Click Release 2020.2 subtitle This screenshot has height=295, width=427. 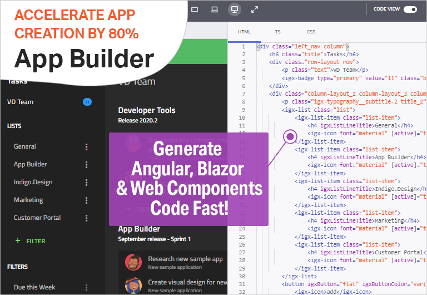tap(138, 121)
